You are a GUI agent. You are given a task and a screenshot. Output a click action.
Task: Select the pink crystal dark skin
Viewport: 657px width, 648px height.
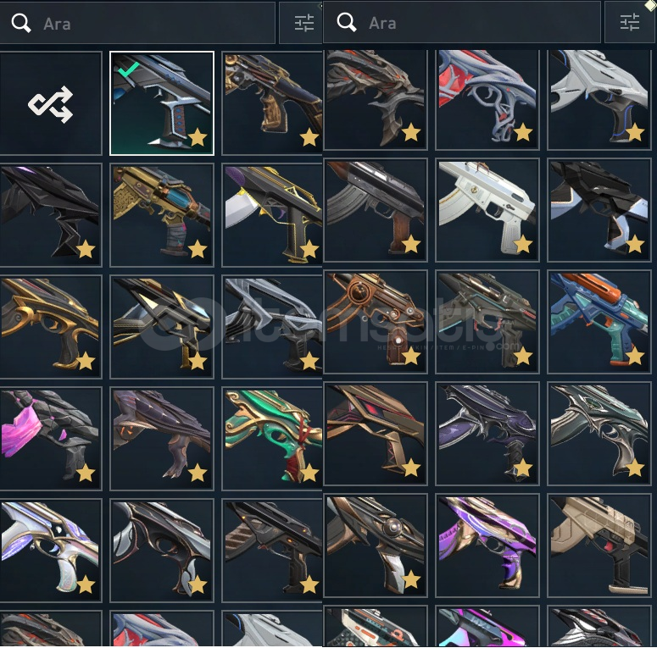point(51,438)
